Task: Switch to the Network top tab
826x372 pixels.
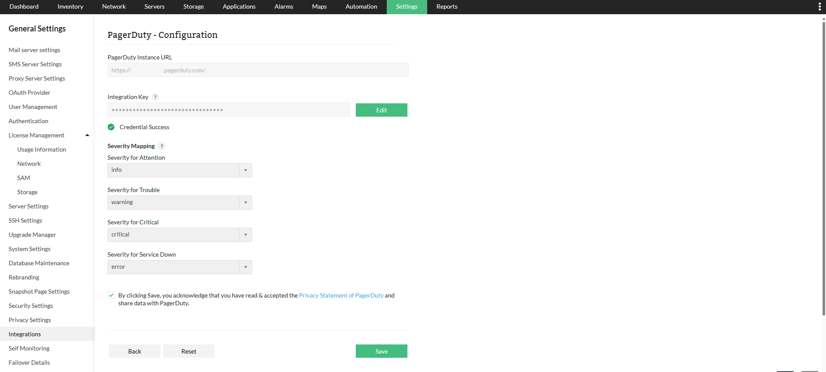Action: (114, 7)
